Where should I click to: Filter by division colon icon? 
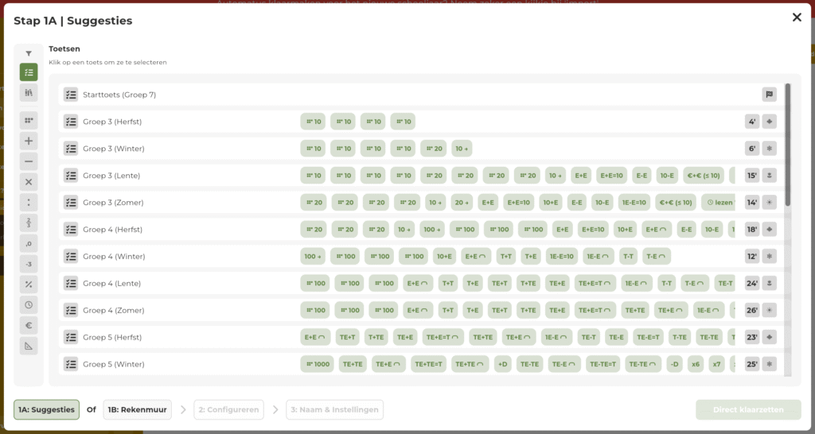29,203
